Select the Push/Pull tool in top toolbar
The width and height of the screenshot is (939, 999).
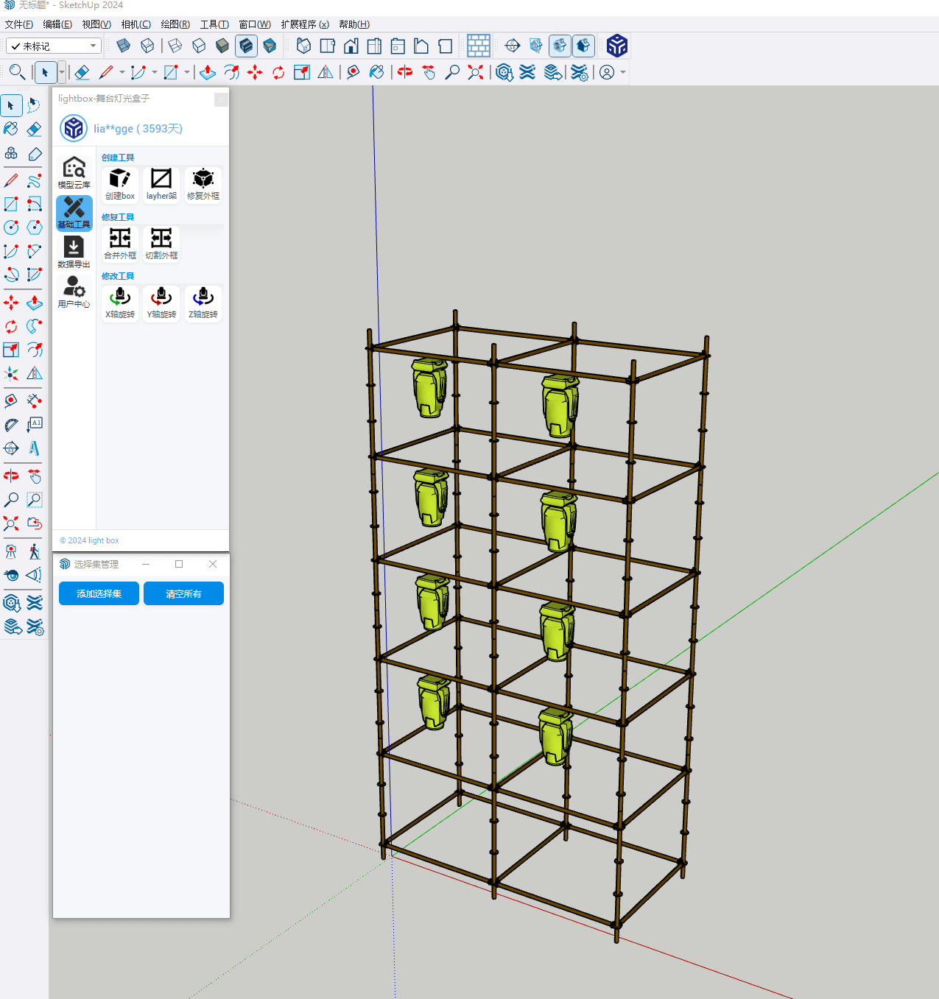click(208, 72)
